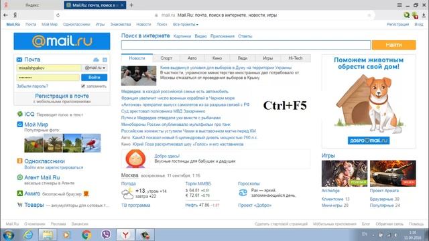
Task: Switch to Игры news tab
Action: pyautogui.click(x=268, y=58)
